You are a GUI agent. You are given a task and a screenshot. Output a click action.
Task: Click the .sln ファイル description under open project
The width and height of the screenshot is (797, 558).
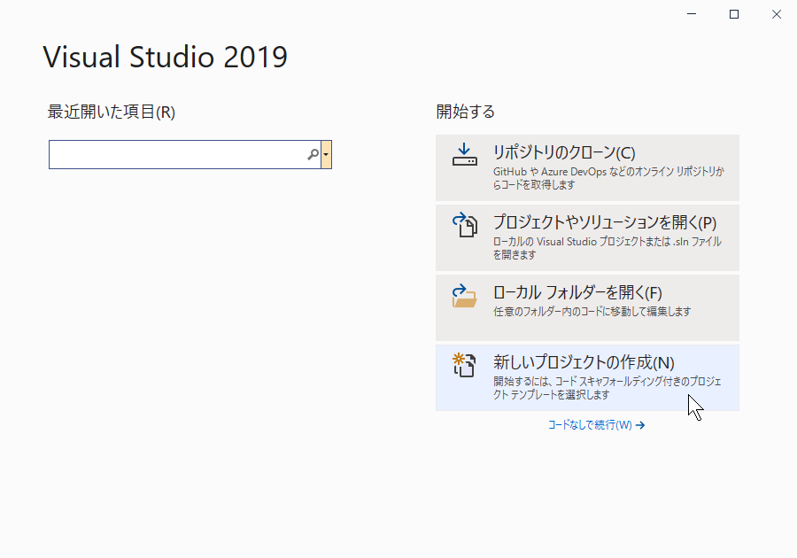pyautogui.click(x=607, y=248)
